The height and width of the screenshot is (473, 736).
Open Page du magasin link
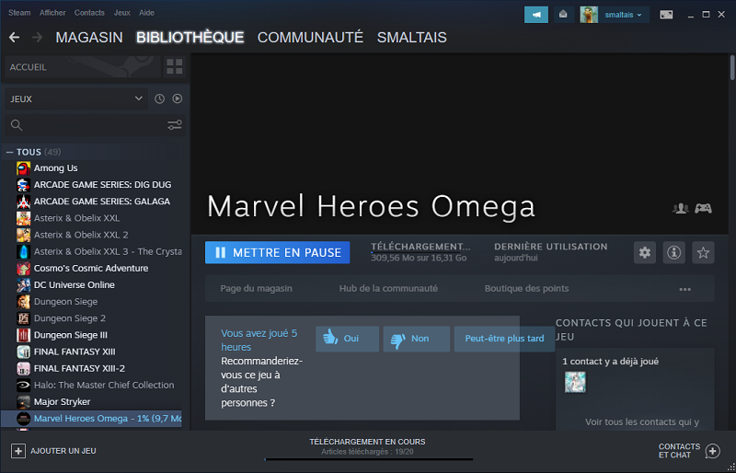(x=257, y=288)
